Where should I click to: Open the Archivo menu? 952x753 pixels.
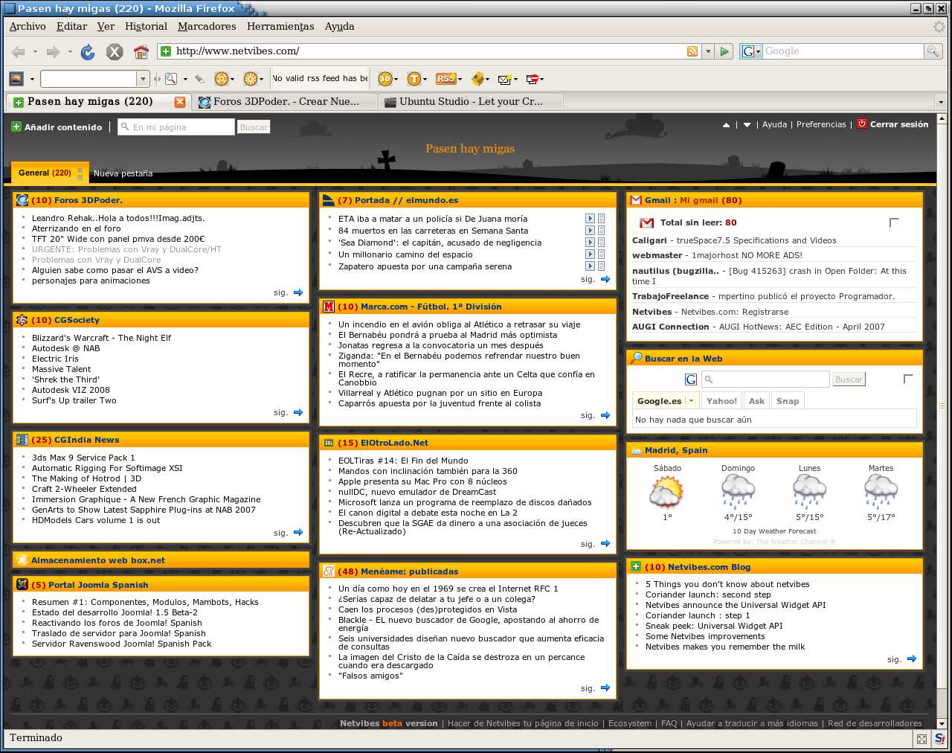[28, 26]
